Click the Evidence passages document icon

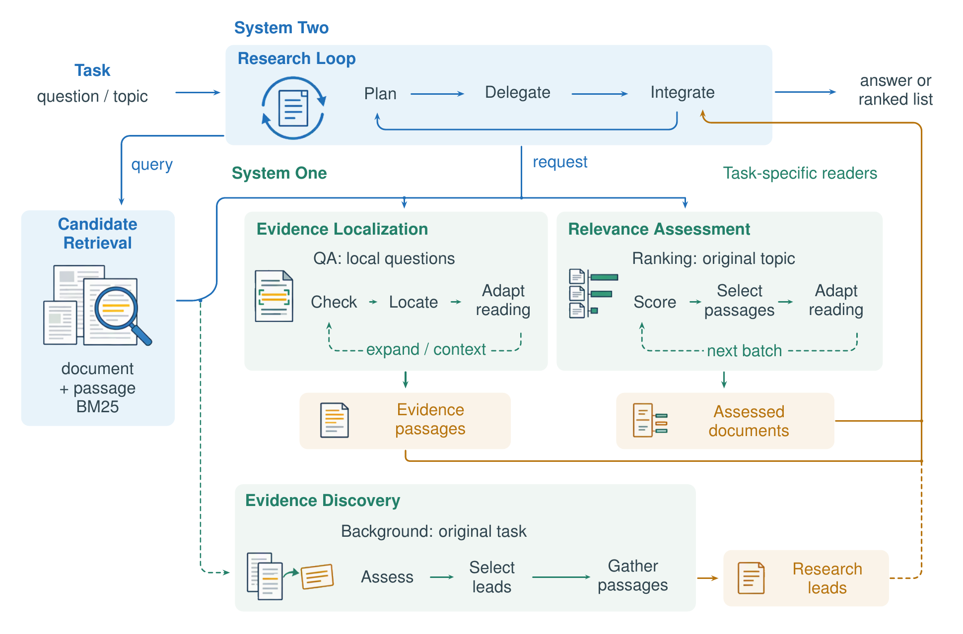click(335, 420)
